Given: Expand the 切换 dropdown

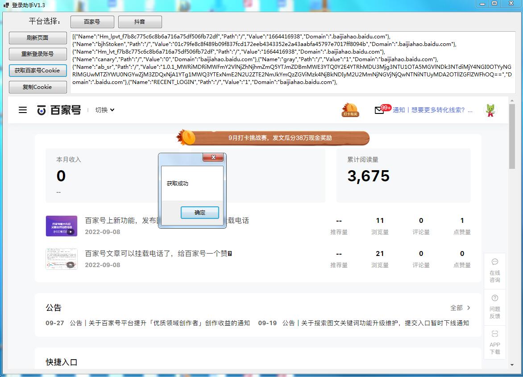Looking at the screenshot, I should click(x=105, y=110).
